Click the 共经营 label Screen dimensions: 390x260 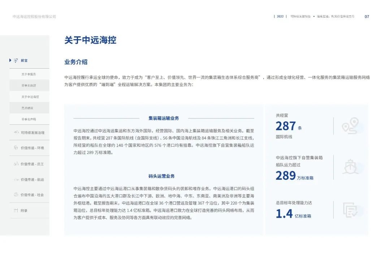[x=282, y=116]
